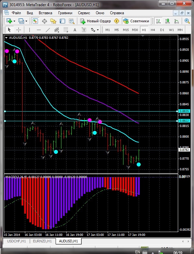Switch to H4 timeframe
Viewport: 194px width, 254px height.
tap(153, 30)
